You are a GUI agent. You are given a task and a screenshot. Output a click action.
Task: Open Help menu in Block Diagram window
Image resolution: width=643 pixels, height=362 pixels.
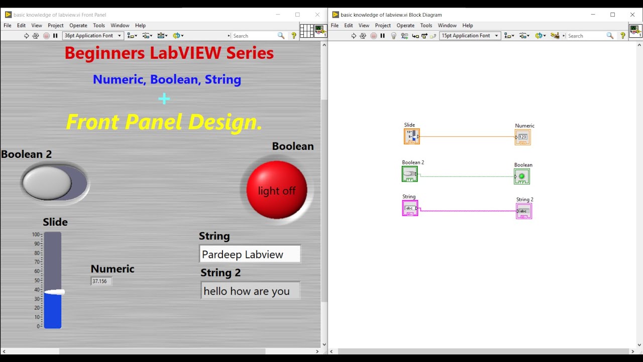468,25
